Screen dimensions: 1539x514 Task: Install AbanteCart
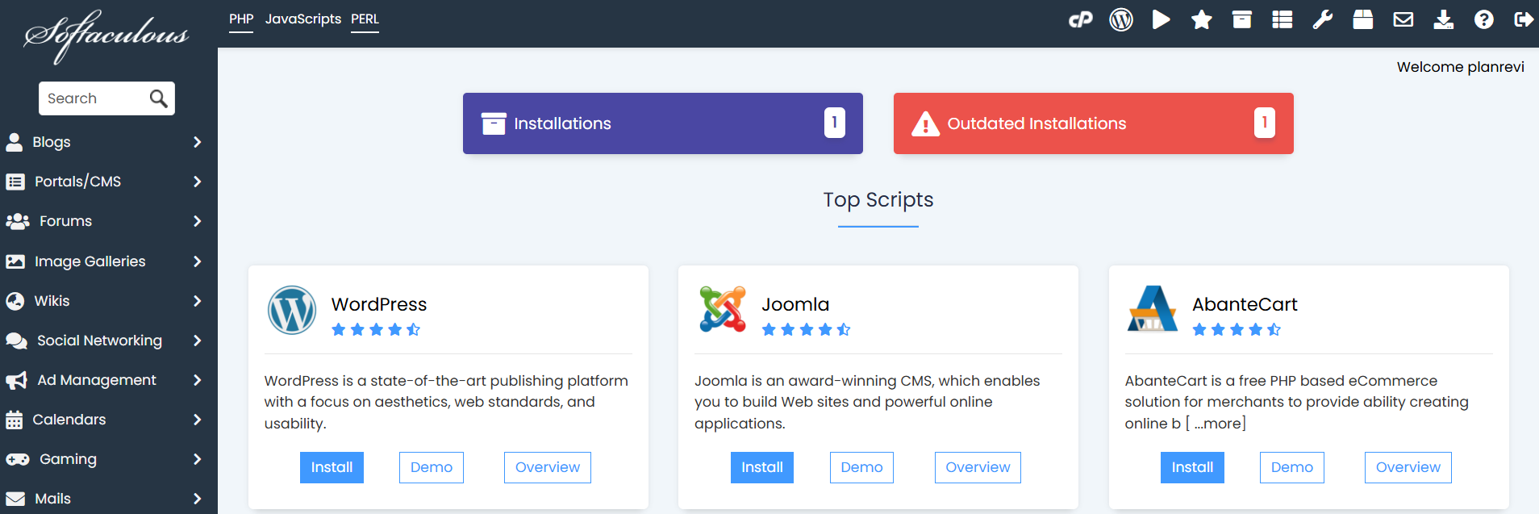[x=1192, y=467]
